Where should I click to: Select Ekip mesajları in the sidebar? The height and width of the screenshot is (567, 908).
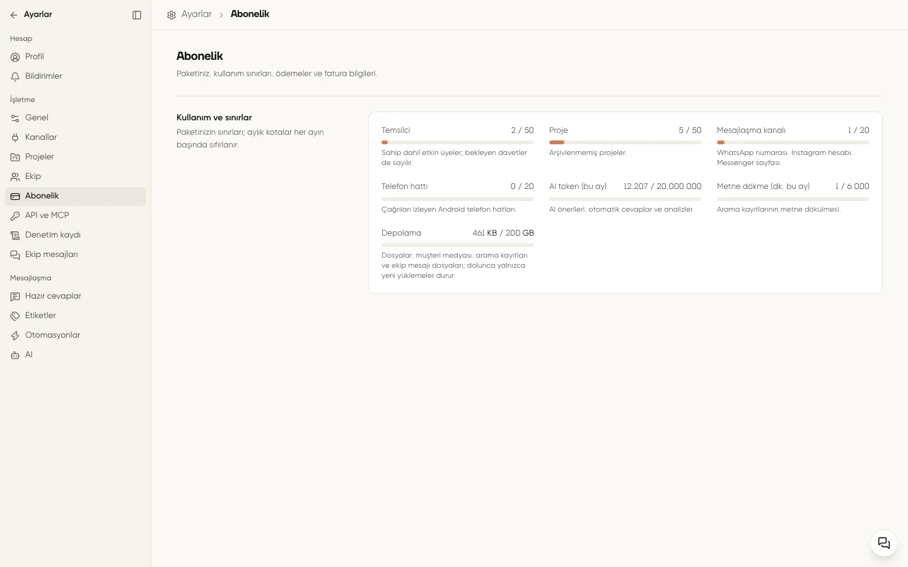point(75,255)
